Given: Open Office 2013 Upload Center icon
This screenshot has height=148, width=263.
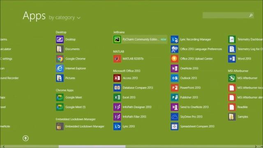Looking at the screenshot, I should click(174, 59).
